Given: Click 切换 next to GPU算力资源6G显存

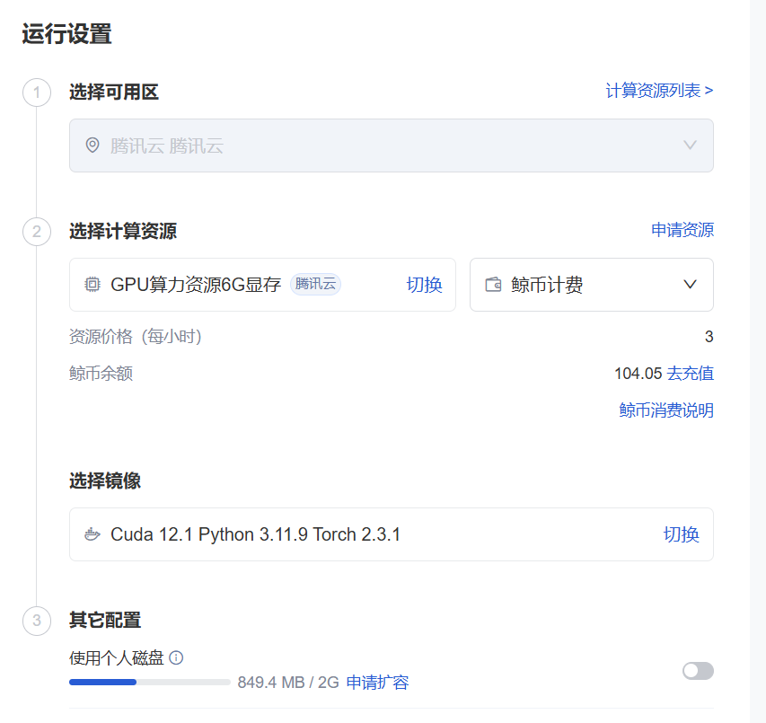Looking at the screenshot, I should (424, 285).
